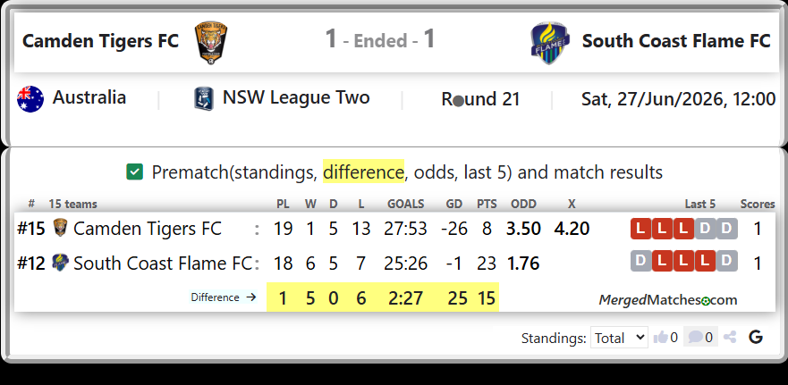Click small South Coast Flame logo in standings
Image resolution: width=788 pixels, height=385 pixels.
pos(60,263)
